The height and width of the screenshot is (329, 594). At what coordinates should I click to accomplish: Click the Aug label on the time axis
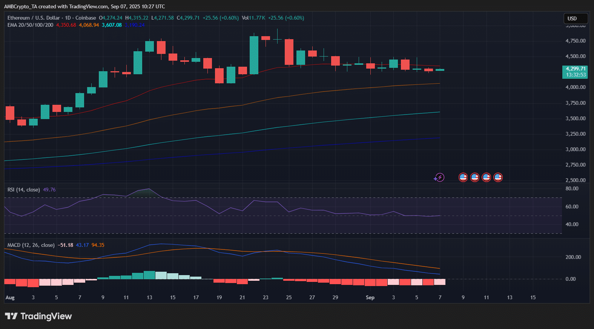[10, 297]
